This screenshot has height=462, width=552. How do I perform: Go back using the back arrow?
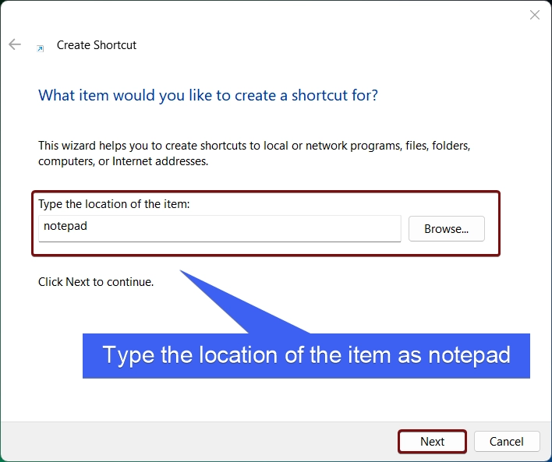tap(15, 44)
